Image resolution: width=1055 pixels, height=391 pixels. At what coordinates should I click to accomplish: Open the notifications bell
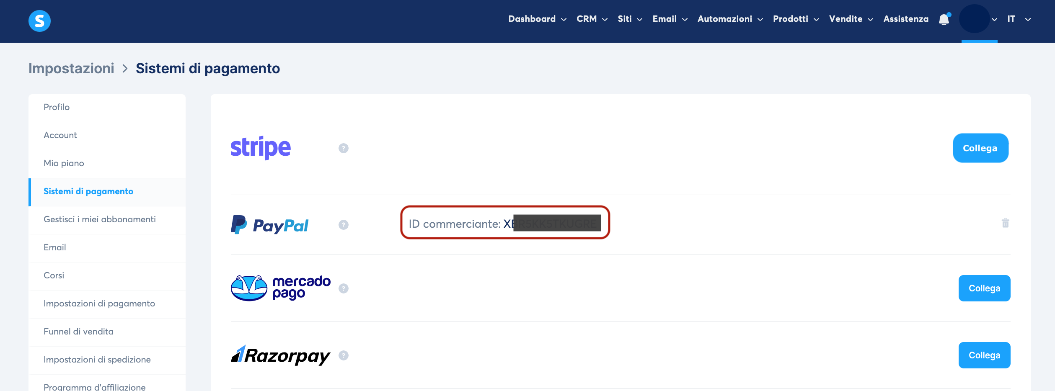click(944, 19)
